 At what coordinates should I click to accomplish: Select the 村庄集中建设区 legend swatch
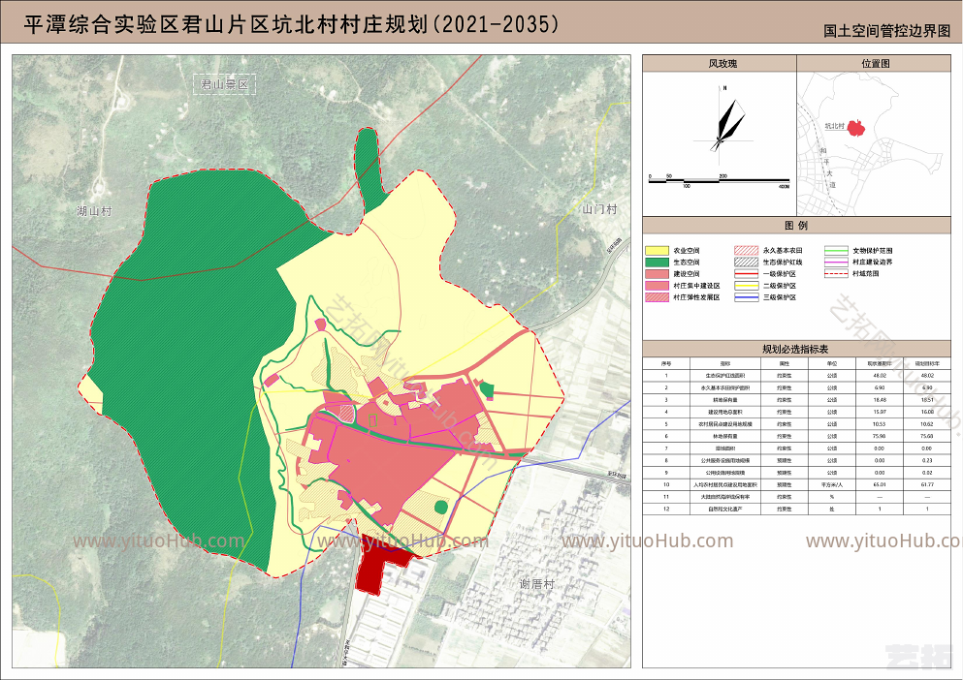(x=657, y=286)
